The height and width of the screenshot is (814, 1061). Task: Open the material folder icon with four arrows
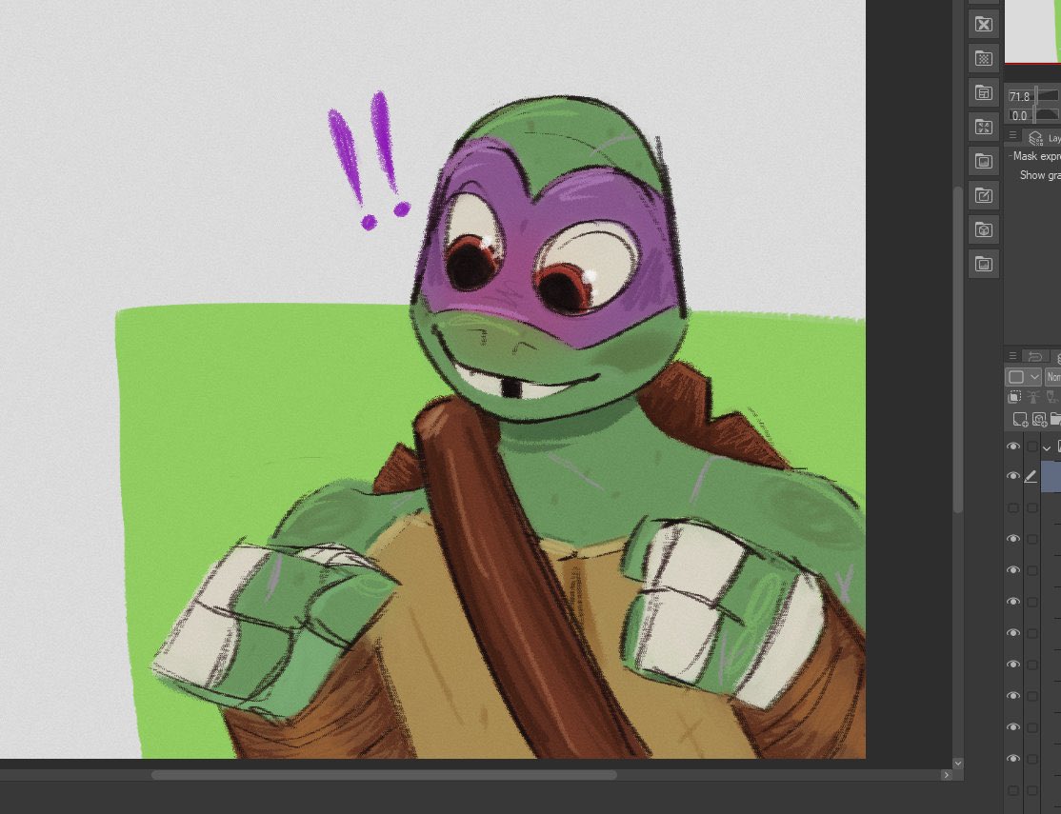[983, 128]
